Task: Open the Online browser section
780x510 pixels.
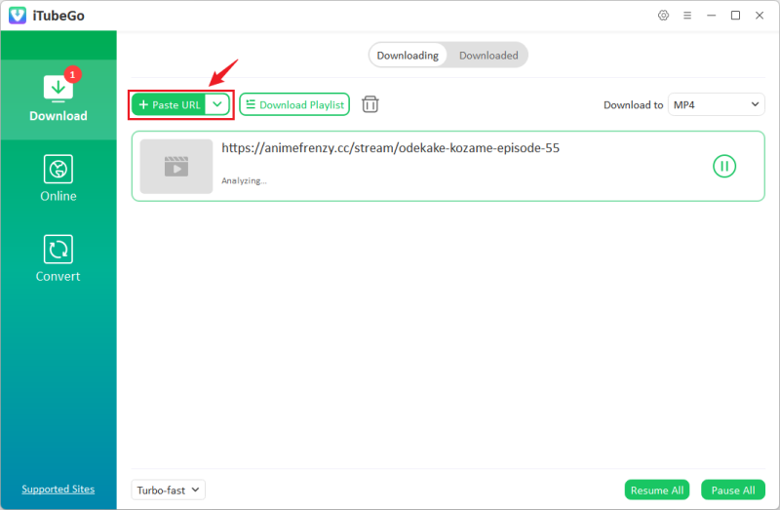Action: click(x=58, y=178)
